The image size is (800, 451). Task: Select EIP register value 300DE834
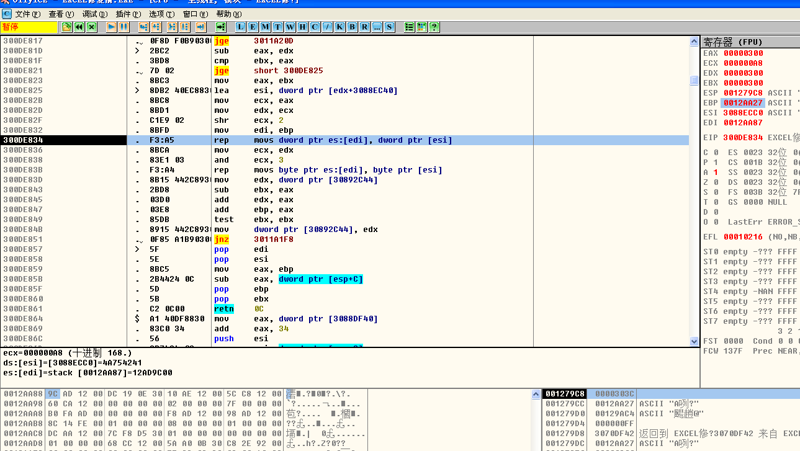742,138
